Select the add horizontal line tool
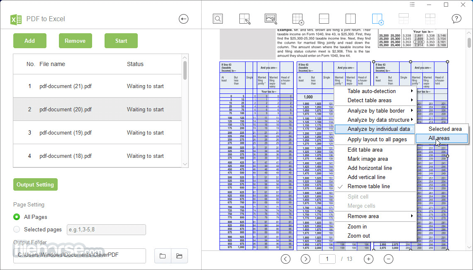 [324, 19]
